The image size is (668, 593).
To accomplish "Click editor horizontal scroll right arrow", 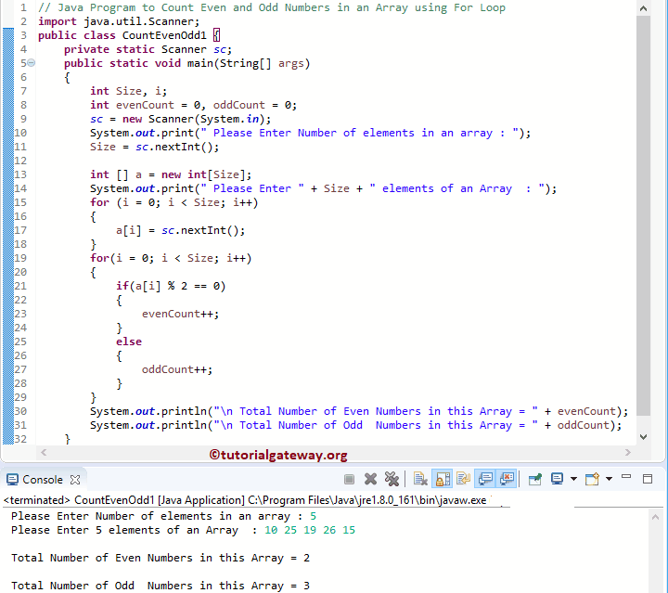I will pos(627,452).
